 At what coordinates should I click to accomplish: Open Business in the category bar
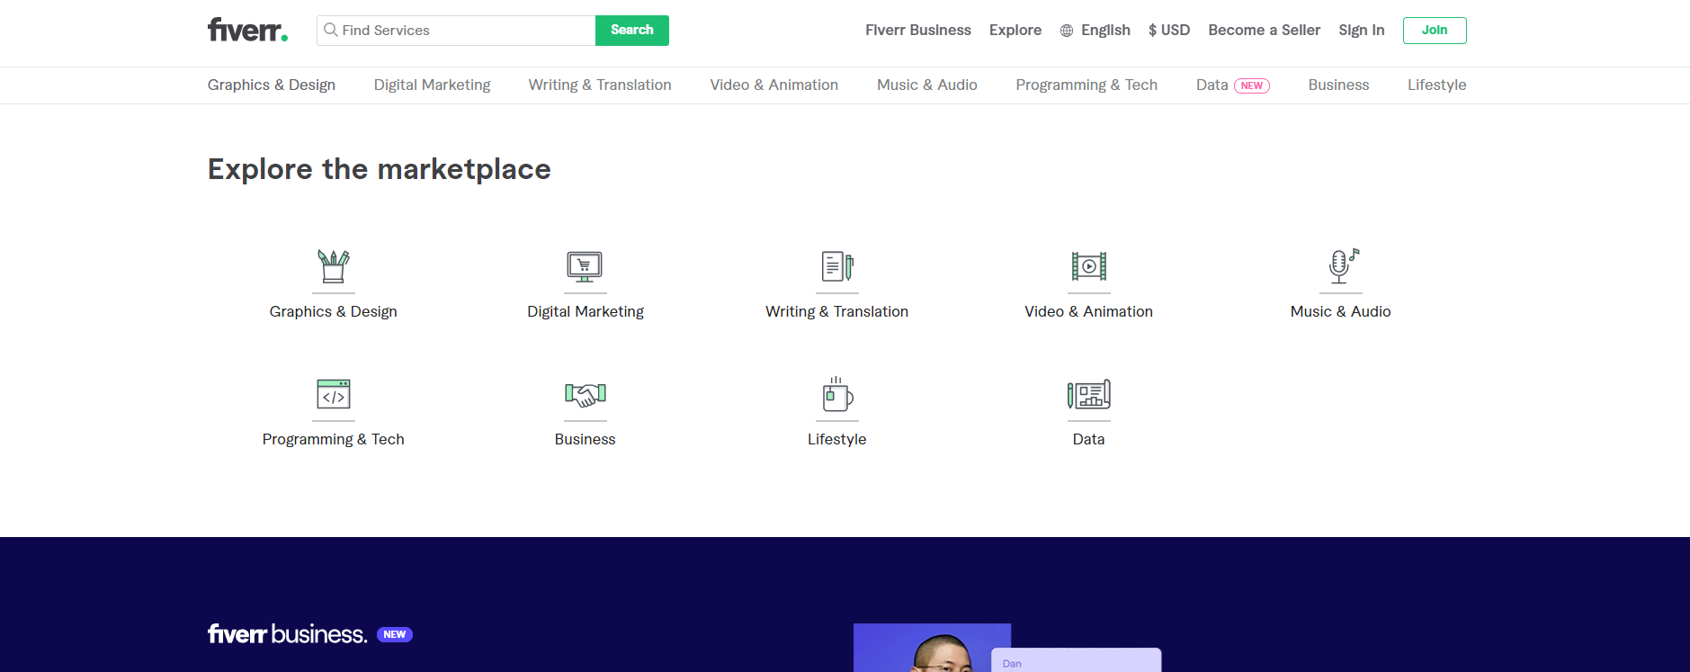(x=1338, y=85)
